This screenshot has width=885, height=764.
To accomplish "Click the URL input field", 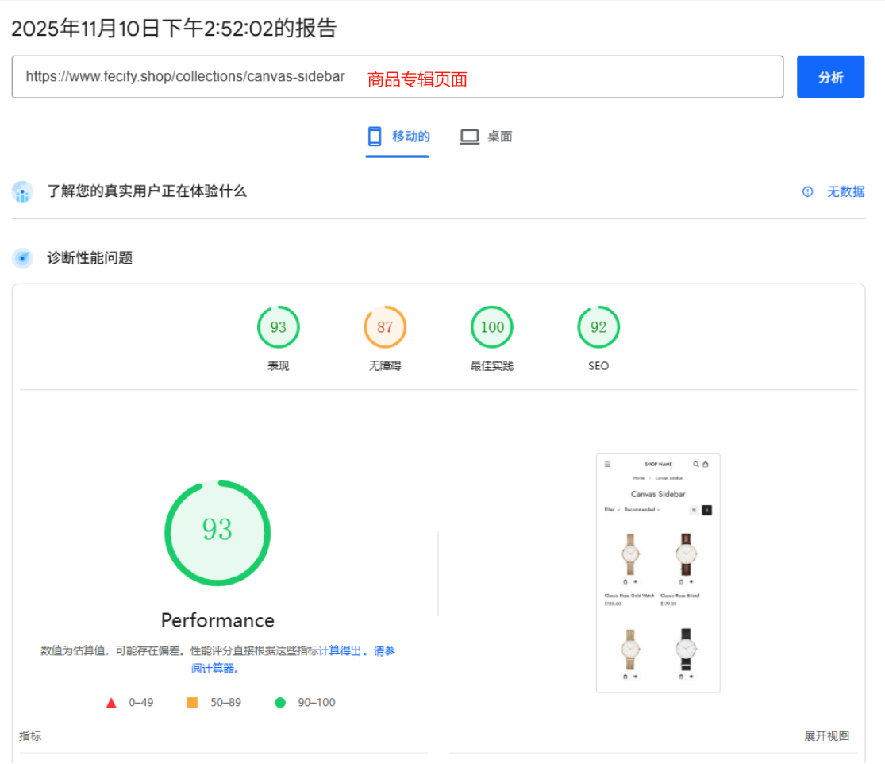I will 397,77.
